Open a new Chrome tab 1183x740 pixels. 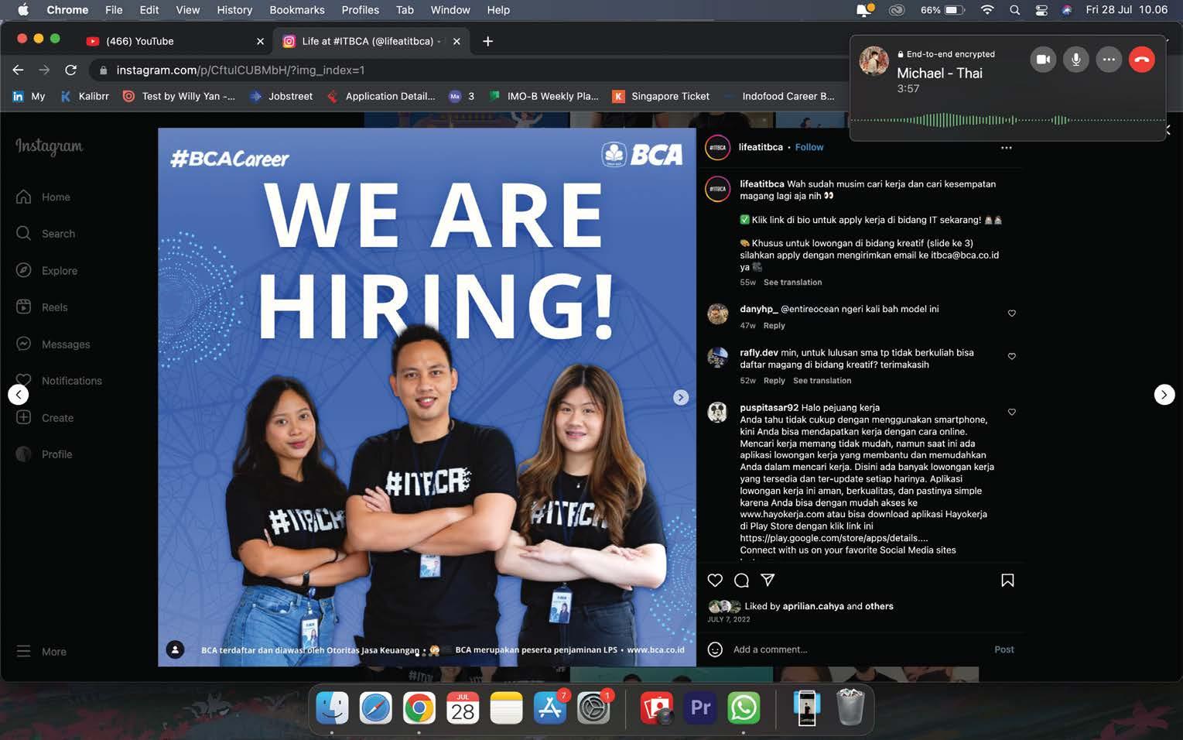487,41
